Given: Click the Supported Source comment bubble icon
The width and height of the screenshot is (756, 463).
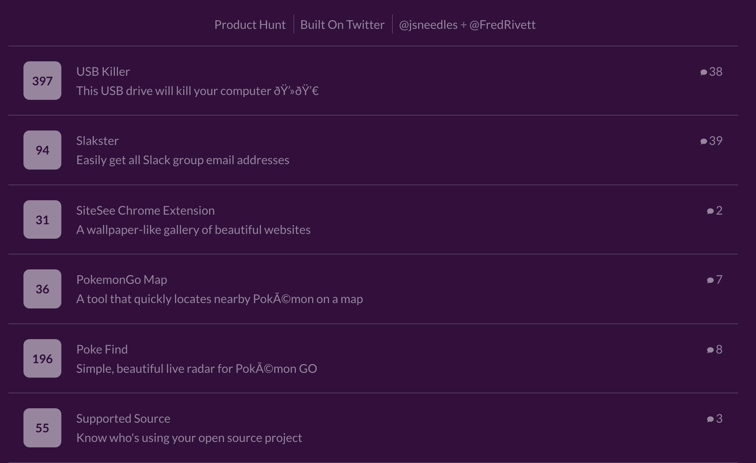Looking at the screenshot, I should click(x=710, y=419).
